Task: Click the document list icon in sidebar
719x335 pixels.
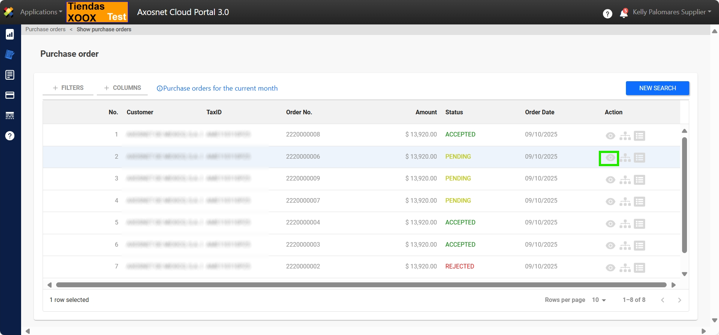Action: tap(10, 75)
